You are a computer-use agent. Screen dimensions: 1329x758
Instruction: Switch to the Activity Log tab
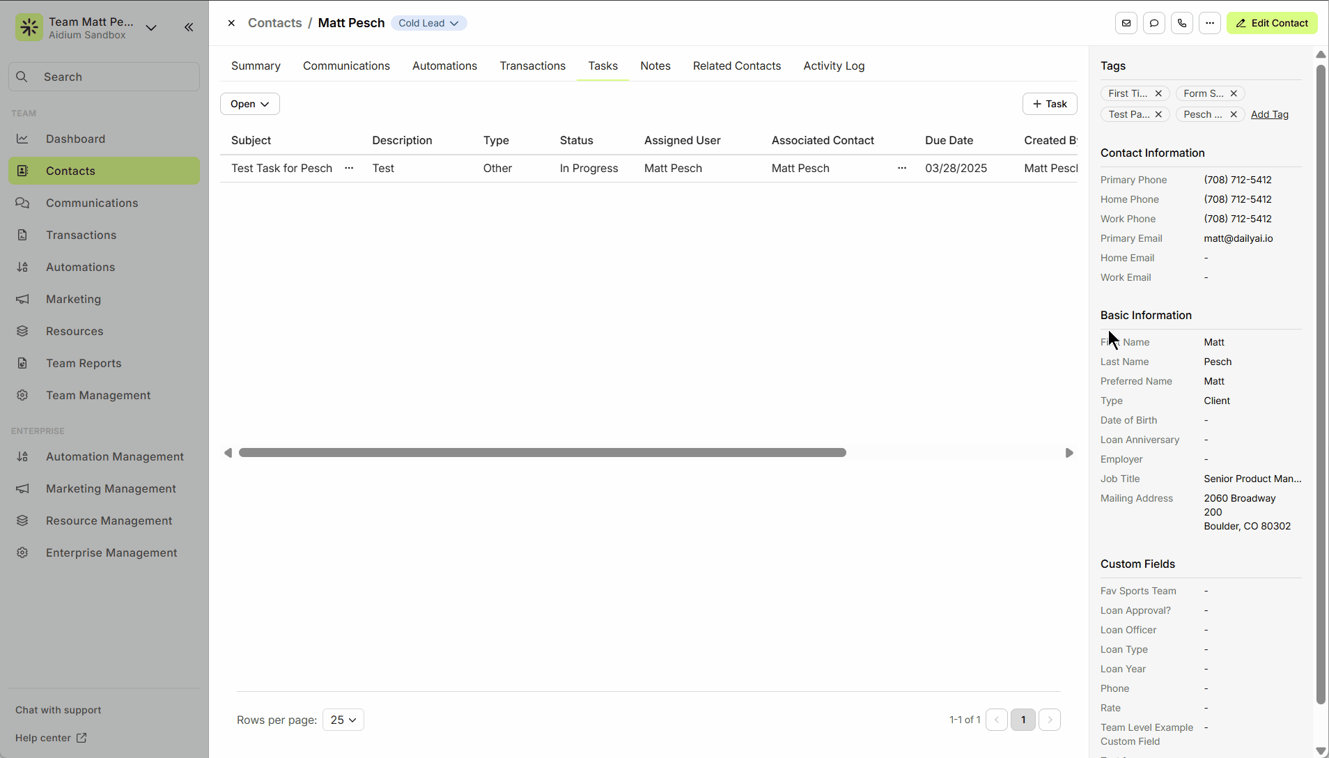tap(834, 65)
